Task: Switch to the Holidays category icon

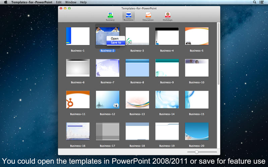Action: point(167,15)
